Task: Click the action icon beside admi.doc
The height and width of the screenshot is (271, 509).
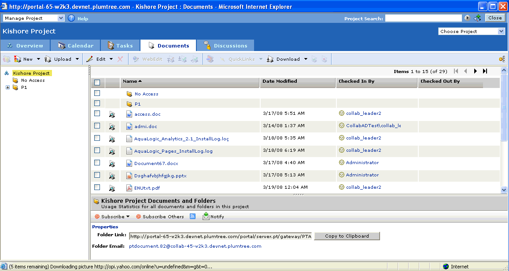Action: click(112, 126)
